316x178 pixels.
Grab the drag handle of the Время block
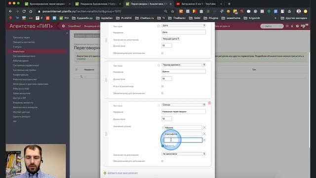click(x=106, y=80)
